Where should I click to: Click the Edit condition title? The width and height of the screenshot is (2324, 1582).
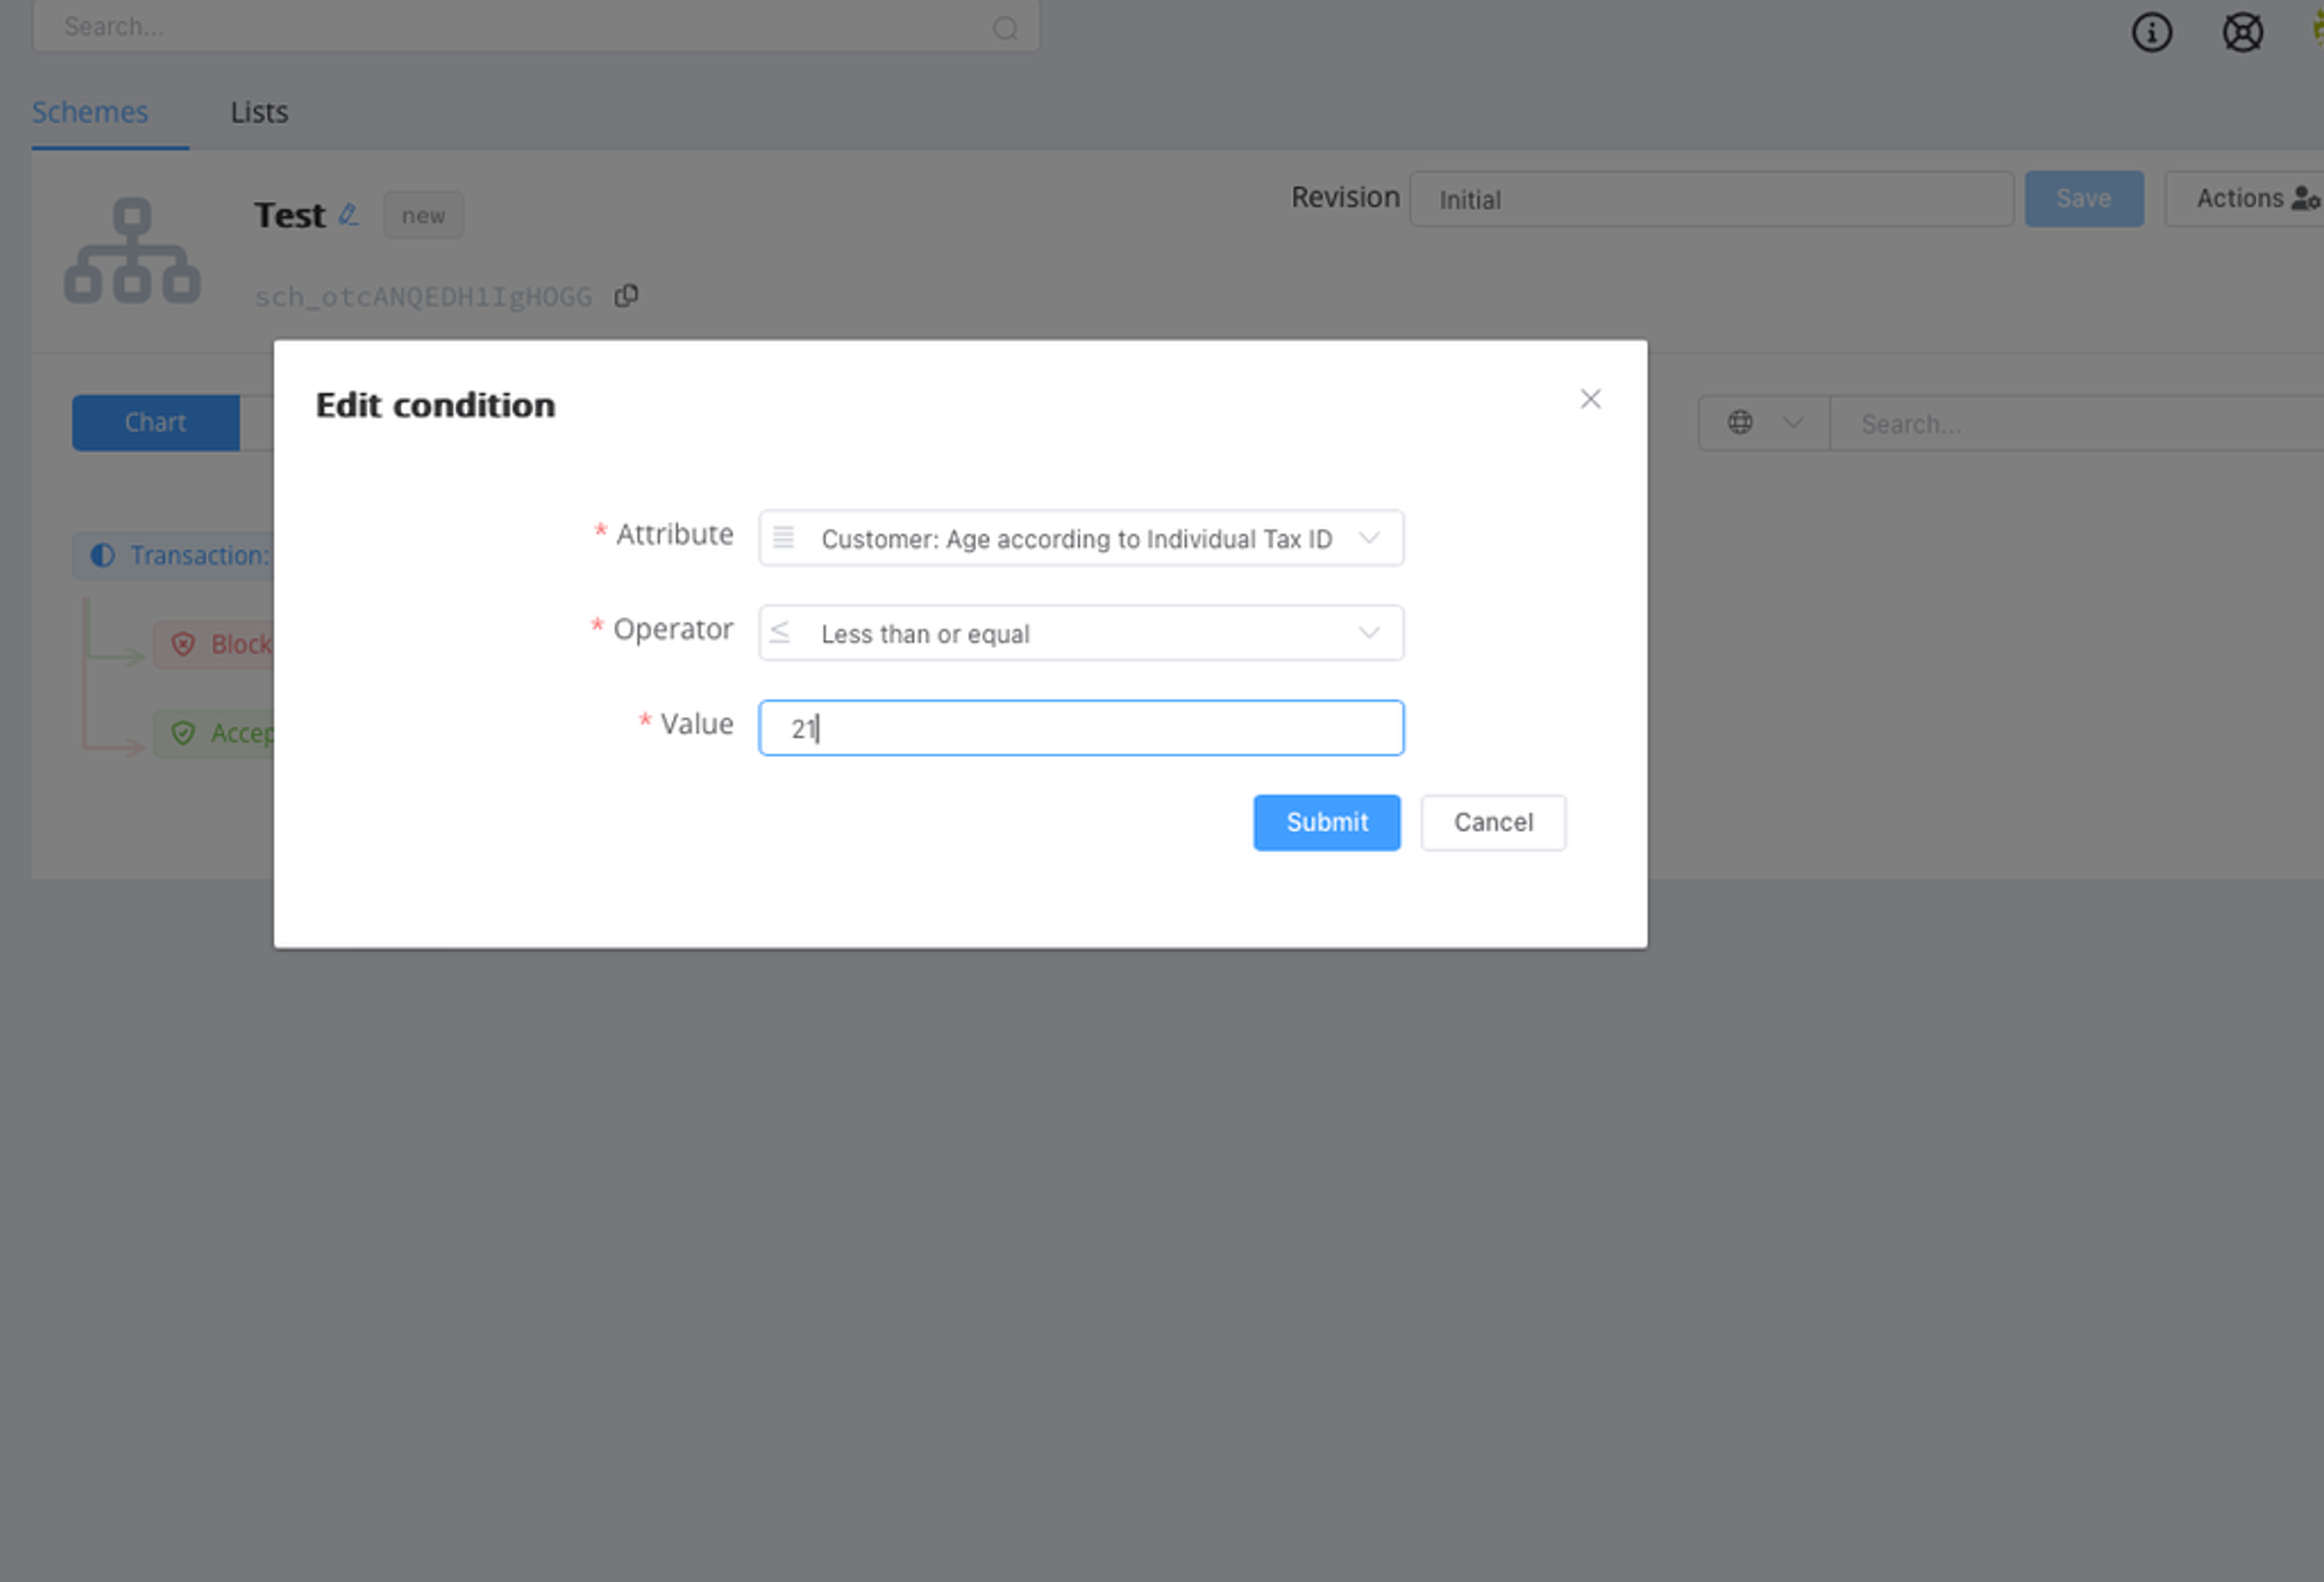[x=435, y=405]
